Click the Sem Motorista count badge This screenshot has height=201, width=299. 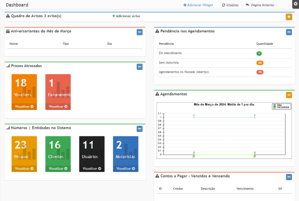point(260,63)
